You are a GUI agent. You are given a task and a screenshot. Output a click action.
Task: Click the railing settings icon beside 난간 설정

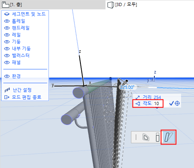(x=7, y=90)
